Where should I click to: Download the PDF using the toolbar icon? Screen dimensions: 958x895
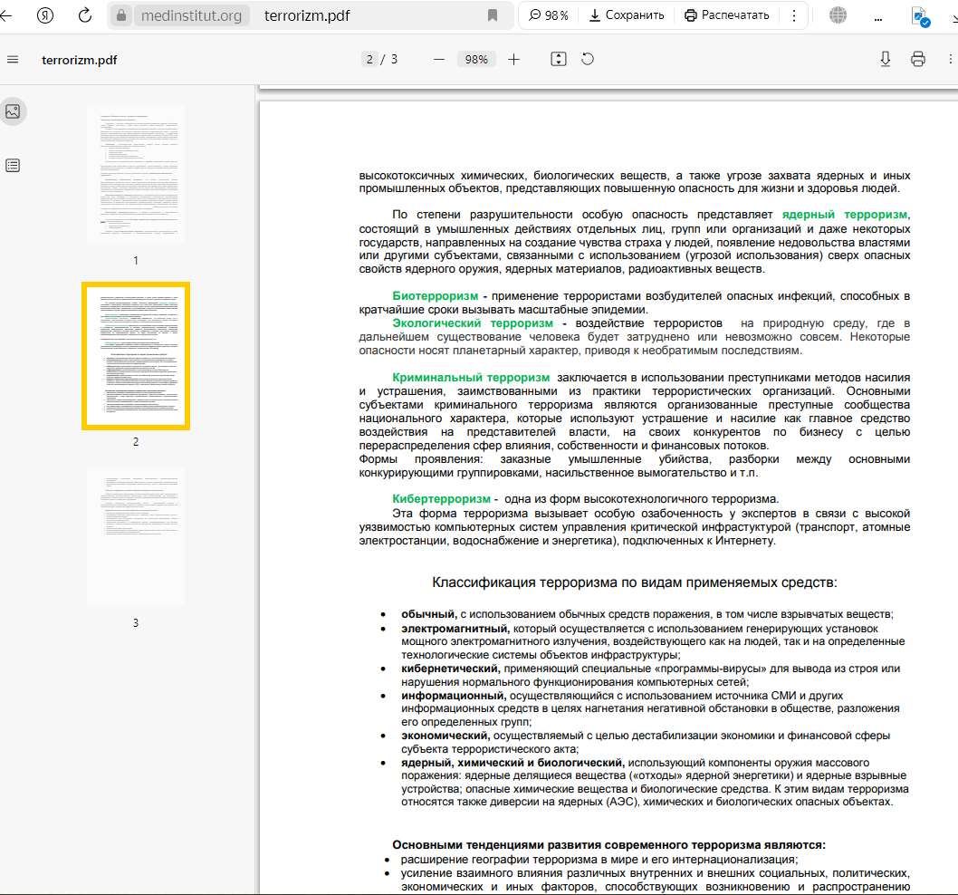tap(886, 60)
